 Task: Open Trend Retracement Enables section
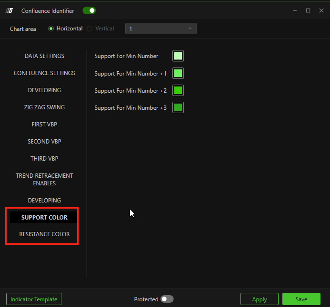[x=44, y=179]
